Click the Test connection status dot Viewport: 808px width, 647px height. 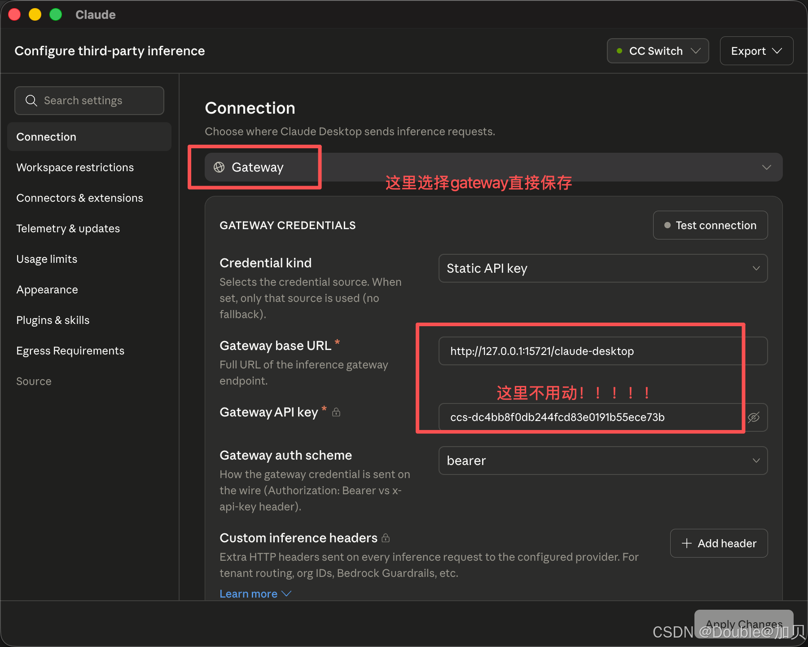tap(667, 225)
